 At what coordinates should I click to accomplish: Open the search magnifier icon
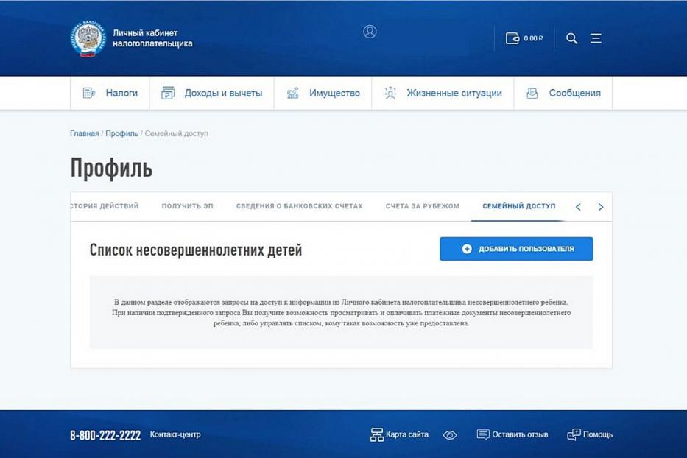click(x=571, y=38)
